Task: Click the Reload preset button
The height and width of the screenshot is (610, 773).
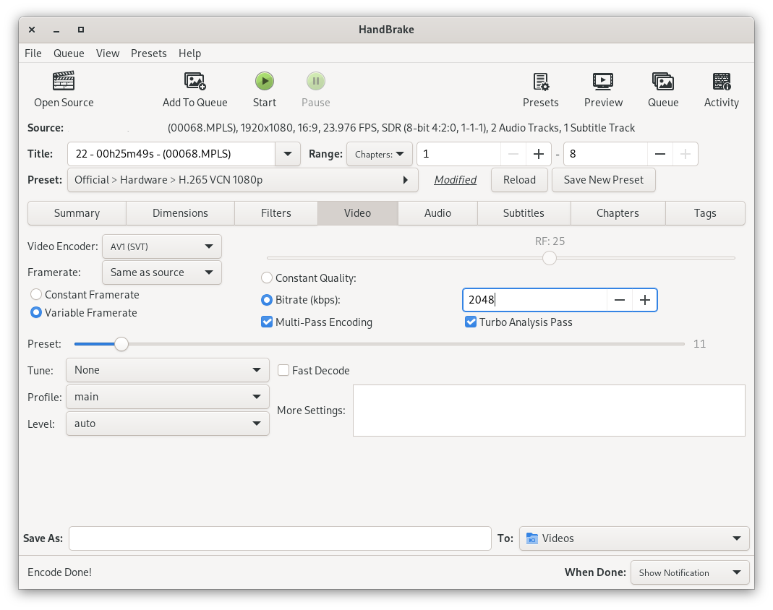Action: (519, 180)
